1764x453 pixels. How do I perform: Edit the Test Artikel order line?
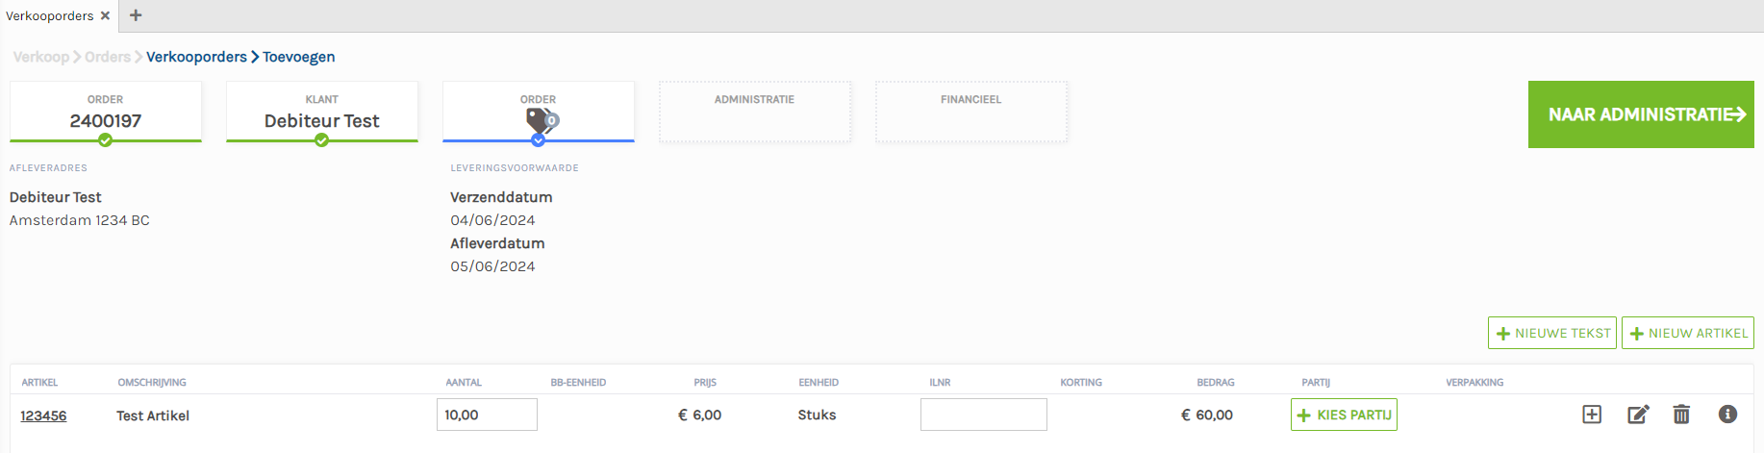1638,415
